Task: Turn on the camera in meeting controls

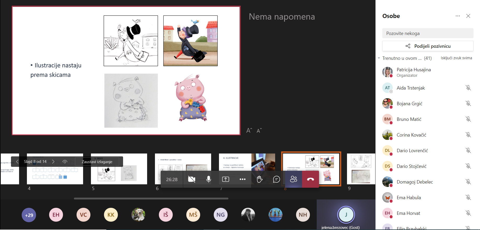Action: pyautogui.click(x=192, y=179)
